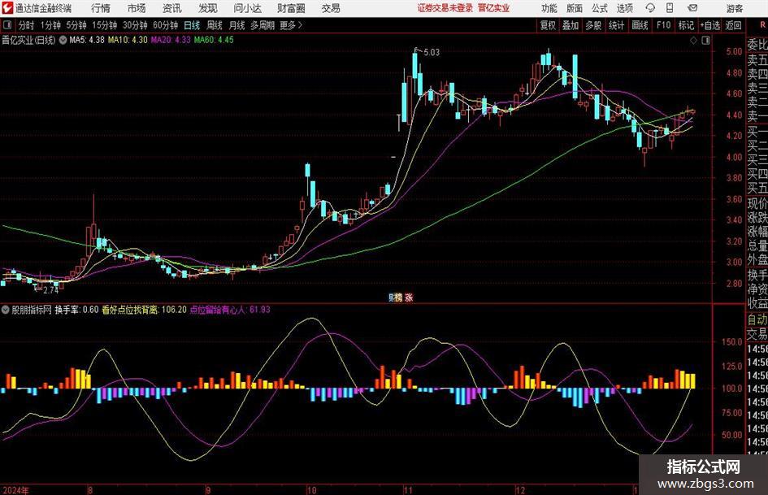768x495 pixels.
Task: Switch to 15分钟 period
Action: click(105, 25)
